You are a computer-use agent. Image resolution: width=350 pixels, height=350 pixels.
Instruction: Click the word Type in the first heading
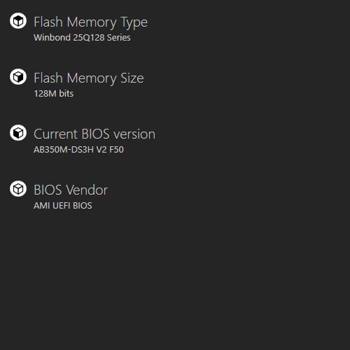coord(134,23)
